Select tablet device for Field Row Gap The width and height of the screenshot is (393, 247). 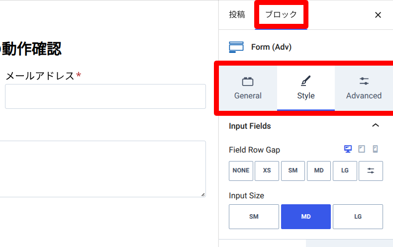pyautogui.click(x=362, y=149)
